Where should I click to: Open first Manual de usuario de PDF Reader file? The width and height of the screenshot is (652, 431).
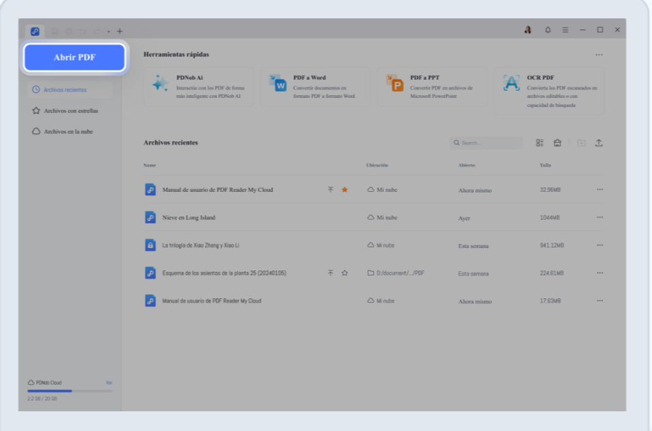pyautogui.click(x=218, y=190)
